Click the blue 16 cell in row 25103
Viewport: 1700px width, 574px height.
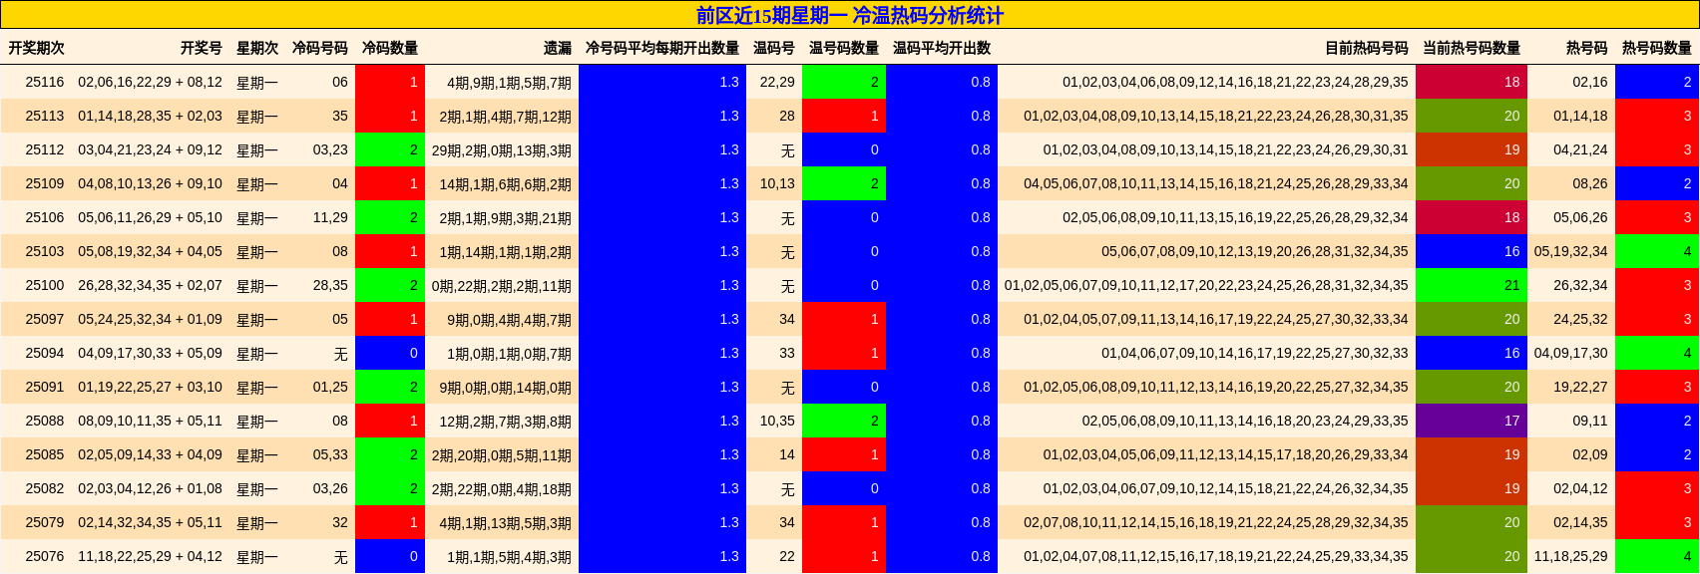[x=1471, y=251]
